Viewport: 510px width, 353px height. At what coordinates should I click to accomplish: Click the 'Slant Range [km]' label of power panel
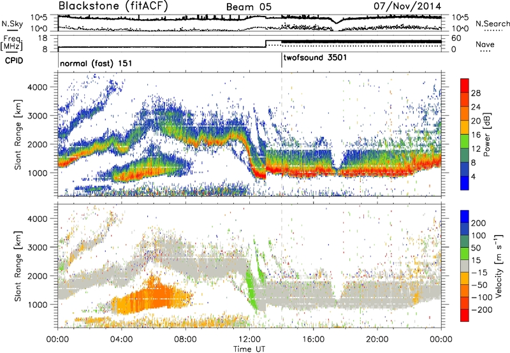click(x=18, y=134)
